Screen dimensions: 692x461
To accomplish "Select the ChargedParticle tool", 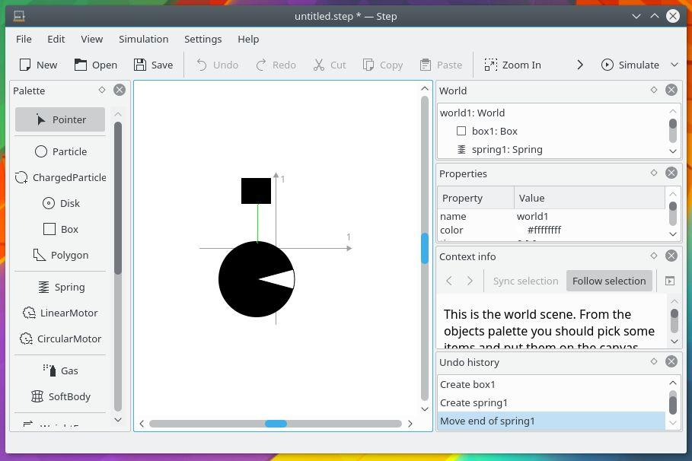I will click(60, 177).
